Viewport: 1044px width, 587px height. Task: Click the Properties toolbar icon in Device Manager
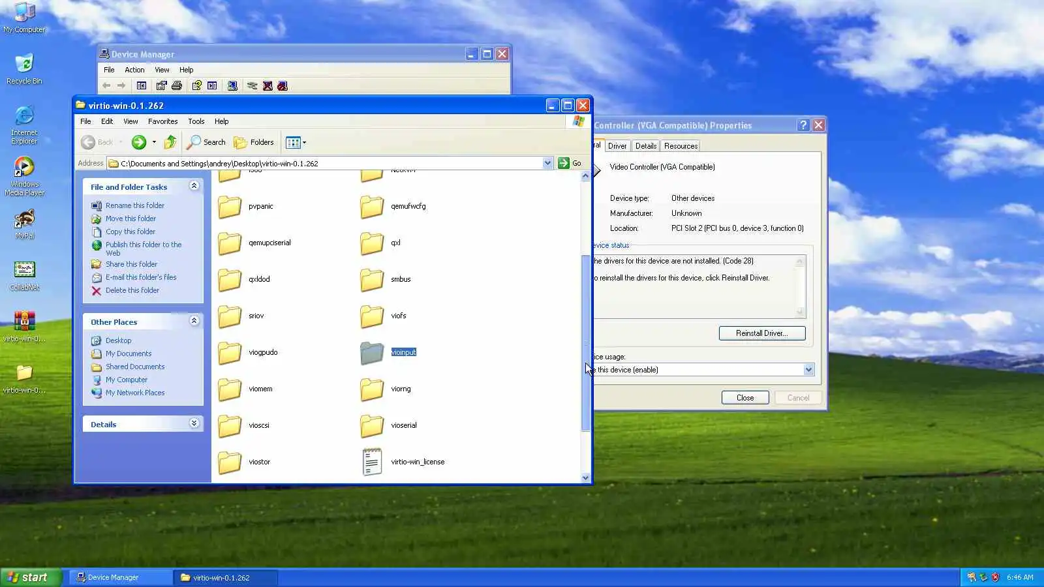coord(161,85)
